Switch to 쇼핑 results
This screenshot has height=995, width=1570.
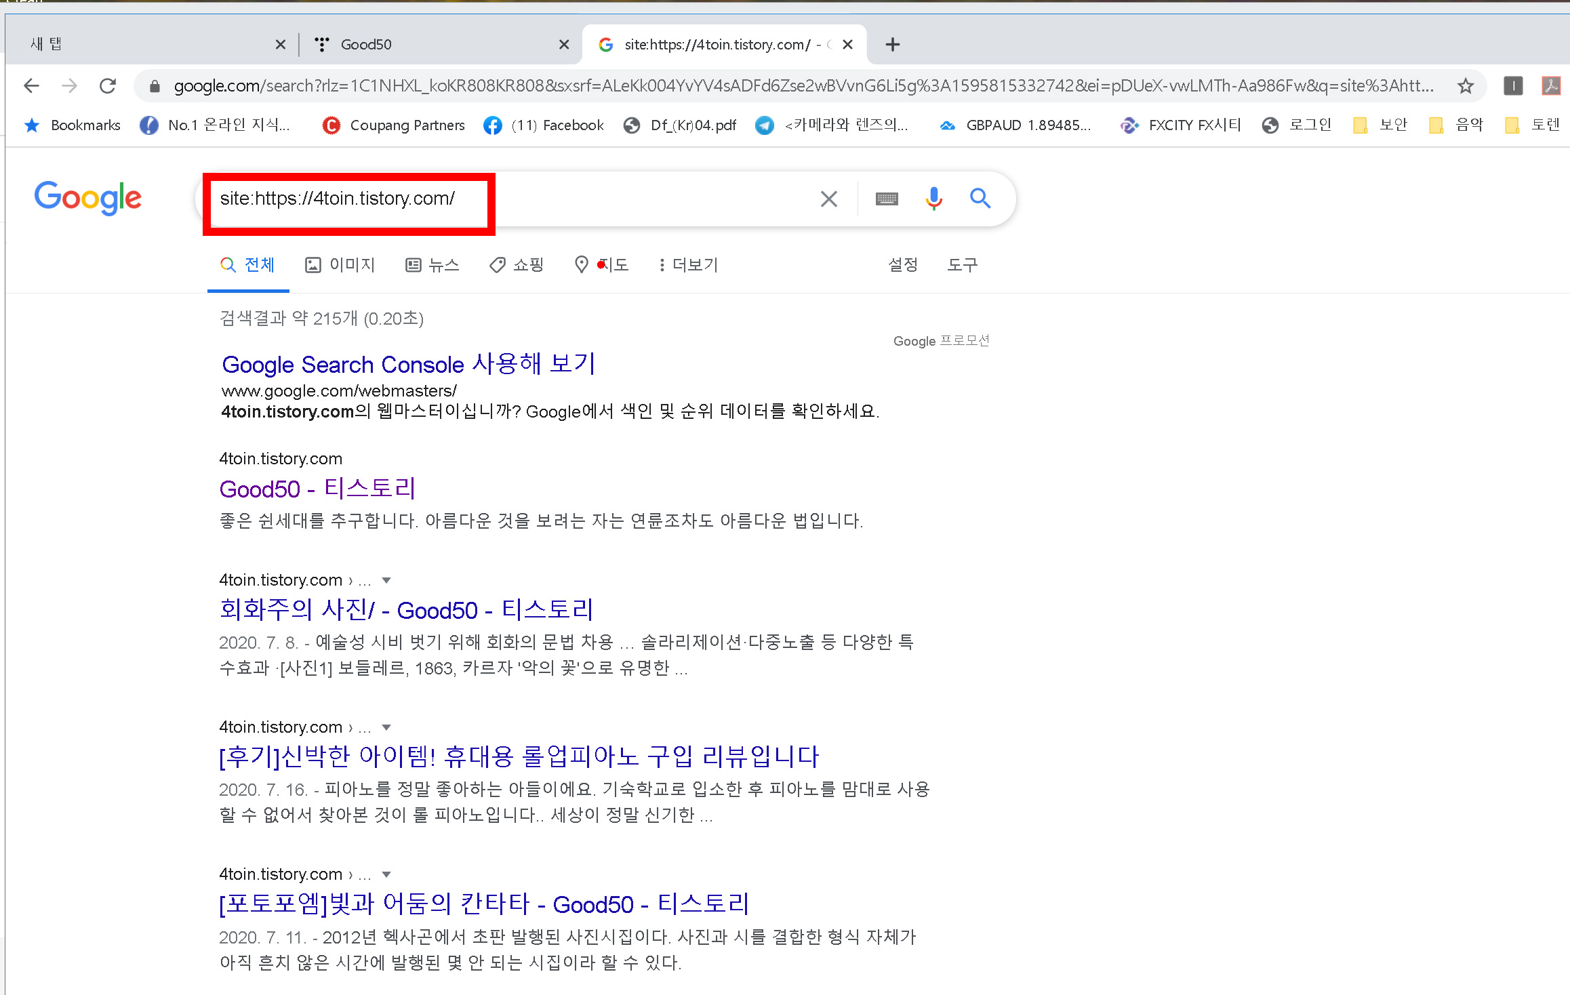(517, 265)
